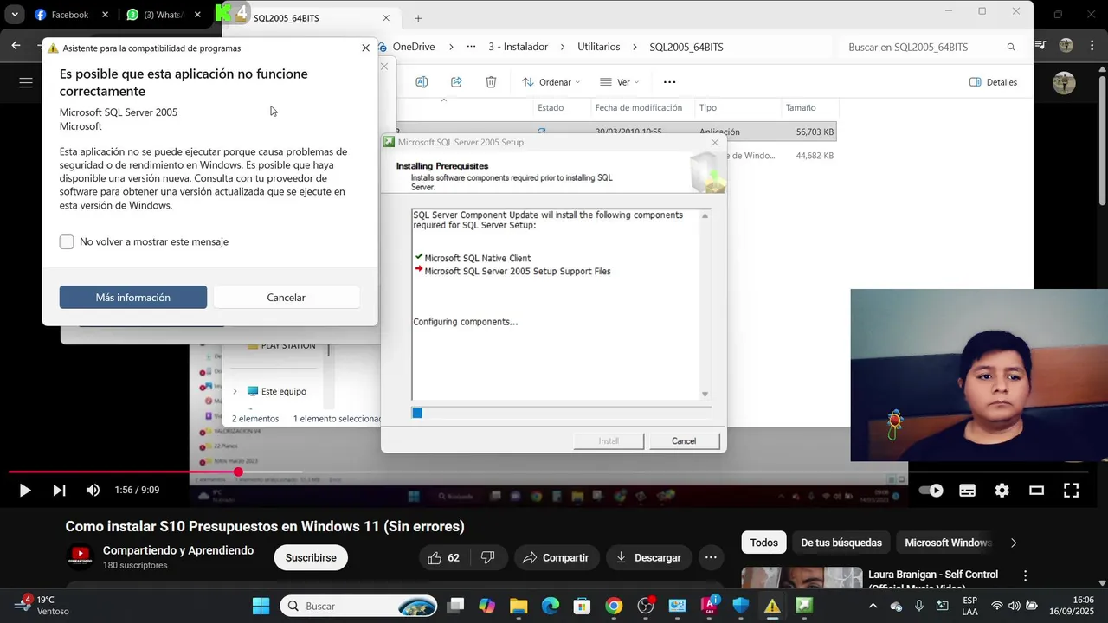Toggle the Detalles pane button
This screenshot has height=623, width=1108.
(993, 82)
